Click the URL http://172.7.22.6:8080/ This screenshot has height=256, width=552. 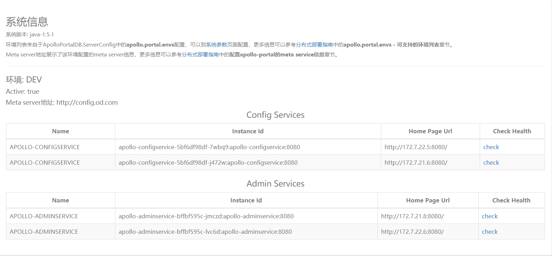pos(412,232)
